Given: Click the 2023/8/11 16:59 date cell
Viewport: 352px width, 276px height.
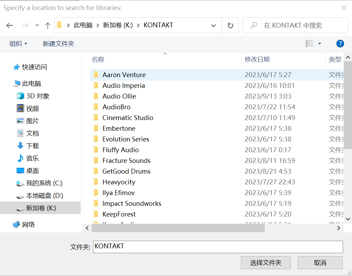Looking at the screenshot, I should click(x=270, y=161).
